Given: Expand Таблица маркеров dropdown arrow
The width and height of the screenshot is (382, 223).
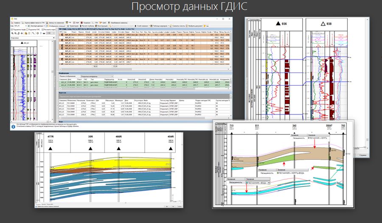Looking at the screenshot, I should pyautogui.click(x=169, y=26).
